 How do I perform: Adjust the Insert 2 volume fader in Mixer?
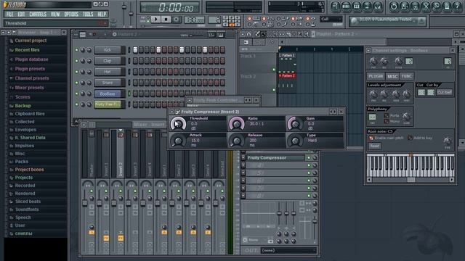click(x=113, y=203)
